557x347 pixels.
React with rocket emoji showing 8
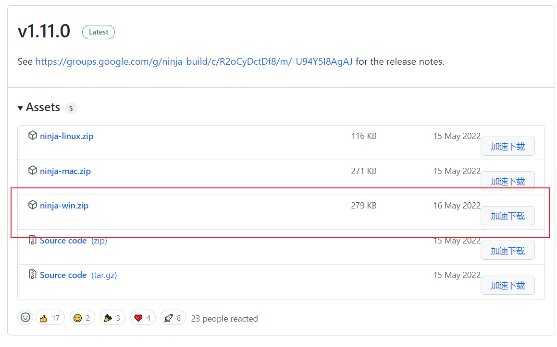(x=173, y=318)
